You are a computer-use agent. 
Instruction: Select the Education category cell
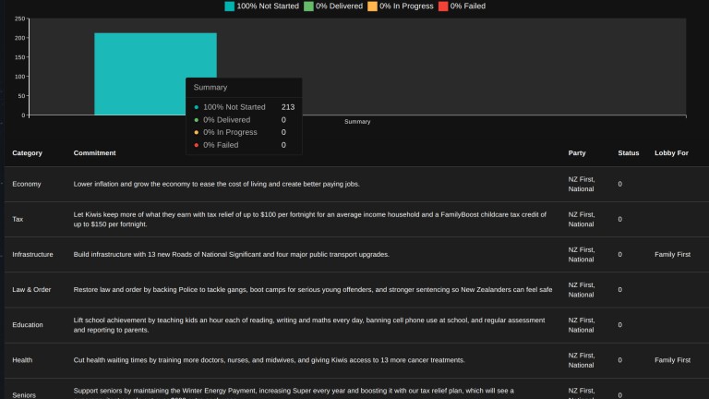28,325
